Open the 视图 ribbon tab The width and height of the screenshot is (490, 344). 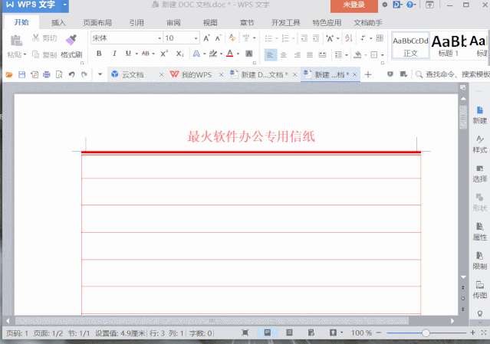click(210, 22)
